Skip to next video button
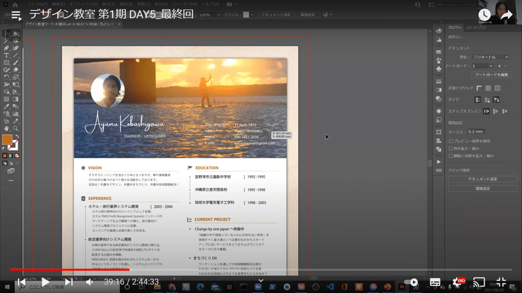Screen dimensions: 522x293 tap(69, 282)
